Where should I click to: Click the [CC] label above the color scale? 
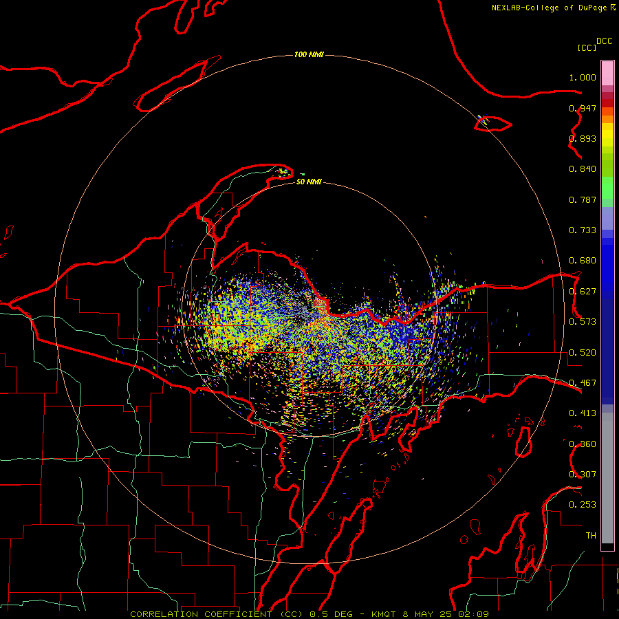(x=587, y=47)
